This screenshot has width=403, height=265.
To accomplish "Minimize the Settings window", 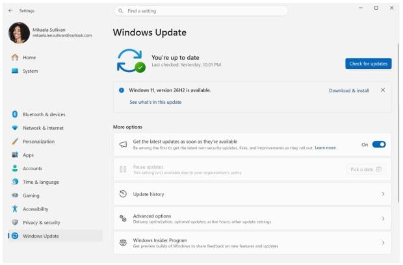I will 361,8.
